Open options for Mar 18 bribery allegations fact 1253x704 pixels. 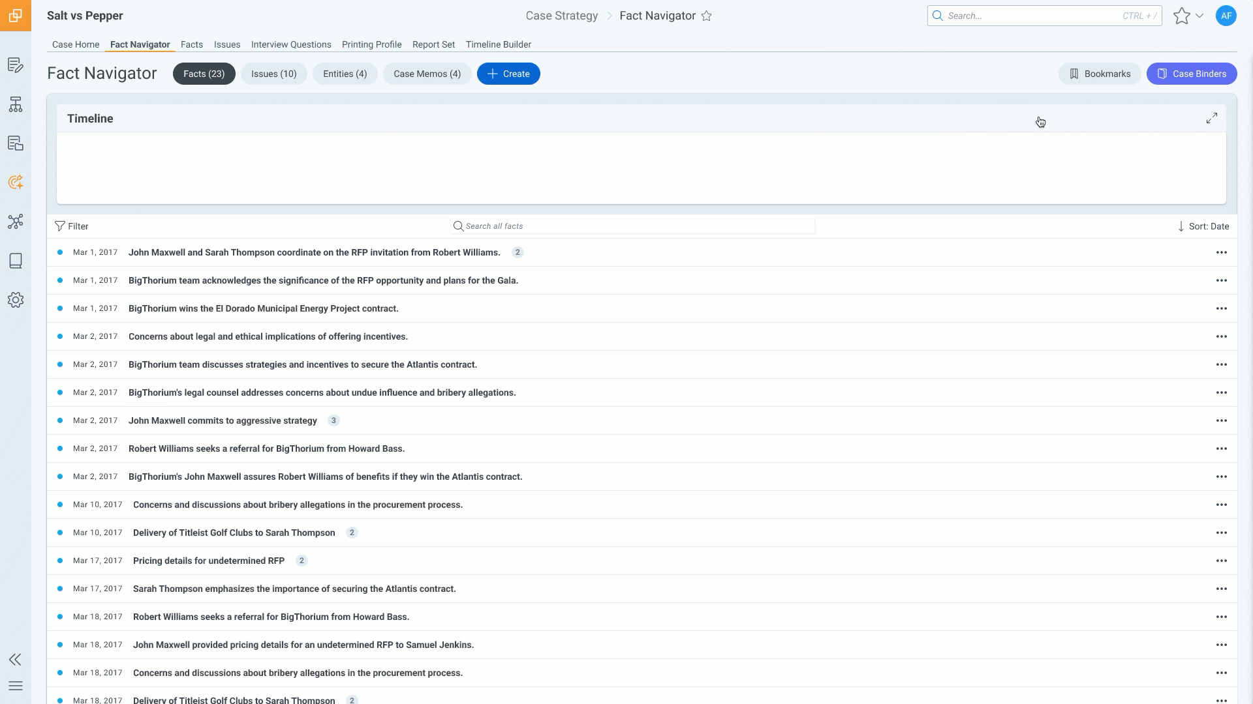point(1222,673)
